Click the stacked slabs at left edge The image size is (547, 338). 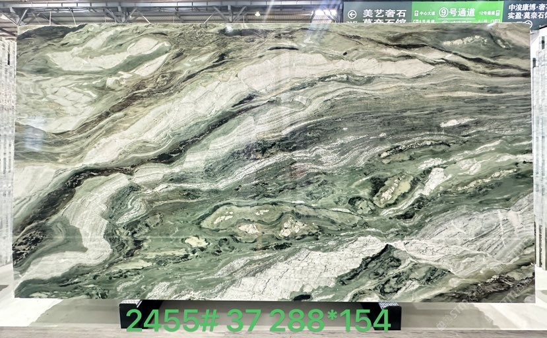(x=7, y=165)
